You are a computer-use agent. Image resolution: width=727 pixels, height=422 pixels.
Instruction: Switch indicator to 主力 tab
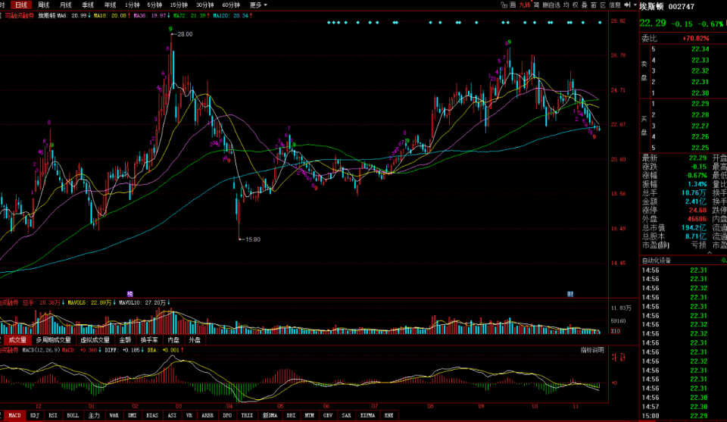click(x=94, y=415)
